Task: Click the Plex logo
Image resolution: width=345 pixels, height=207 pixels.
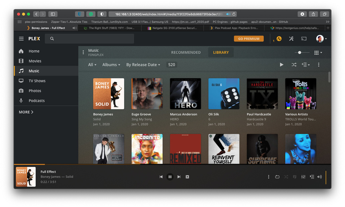Action: [34, 39]
